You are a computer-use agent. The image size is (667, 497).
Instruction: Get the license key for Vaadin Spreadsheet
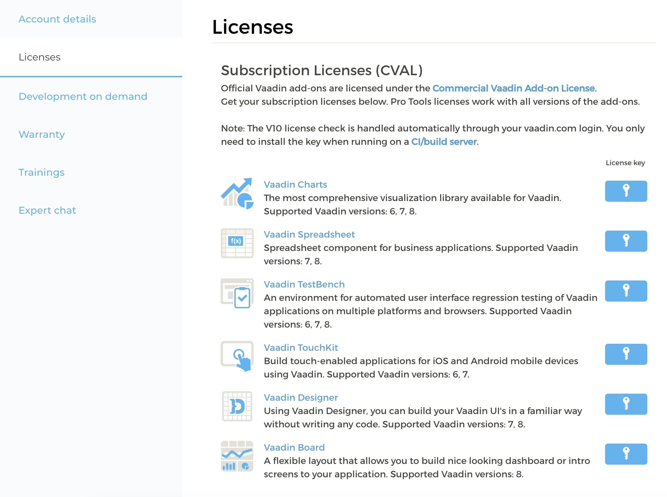(626, 241)
